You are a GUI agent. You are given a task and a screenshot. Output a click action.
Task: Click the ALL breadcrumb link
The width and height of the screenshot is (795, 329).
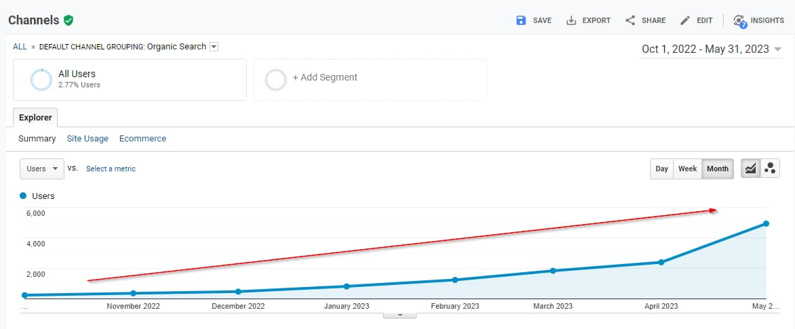coord(20,47)
